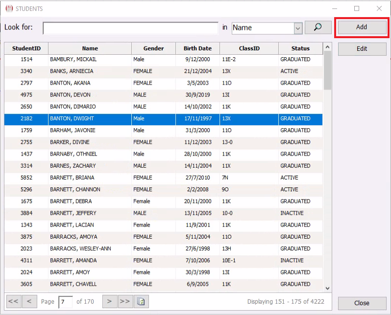Viewport: 391px width, 315px height.
Task: Sort by Name column header
Action: (90, 48)
